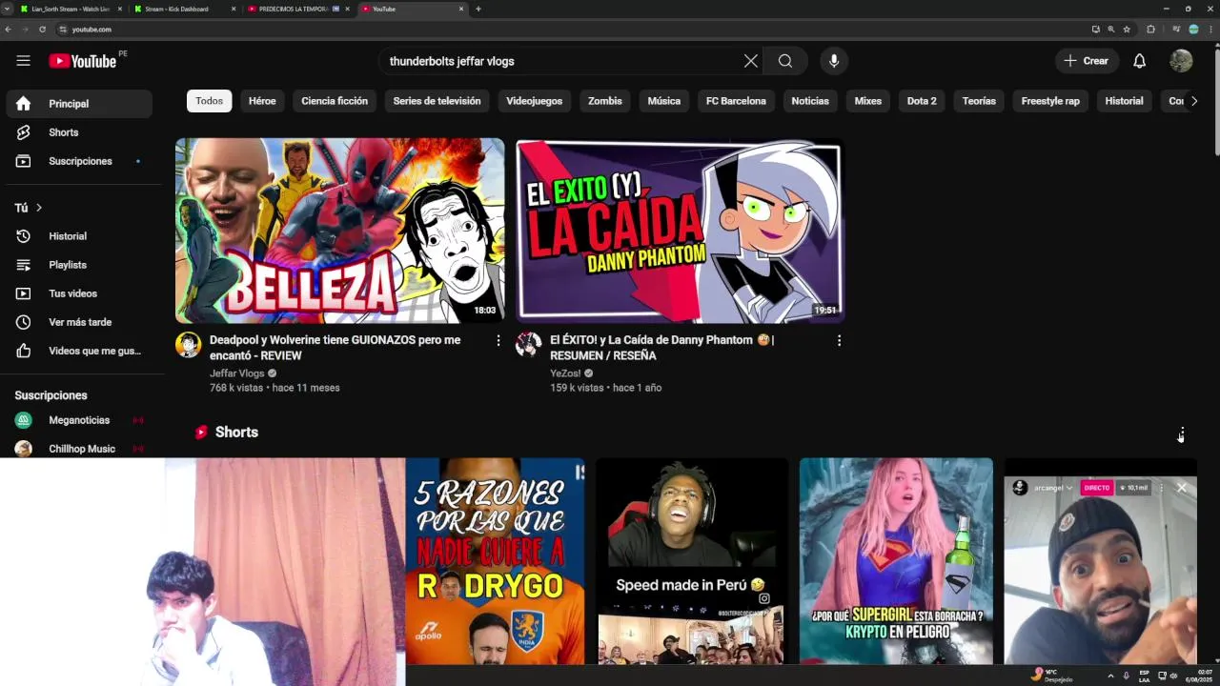Select the Ciencia ficción filter chip
Viewport: 1220px width, 686px height.
(x=335, y=101)
